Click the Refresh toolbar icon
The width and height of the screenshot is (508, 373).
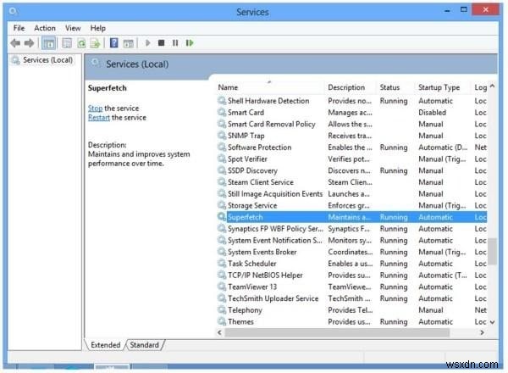81,43
